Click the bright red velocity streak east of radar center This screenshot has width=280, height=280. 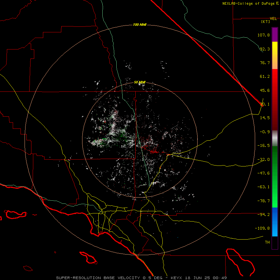155,152
